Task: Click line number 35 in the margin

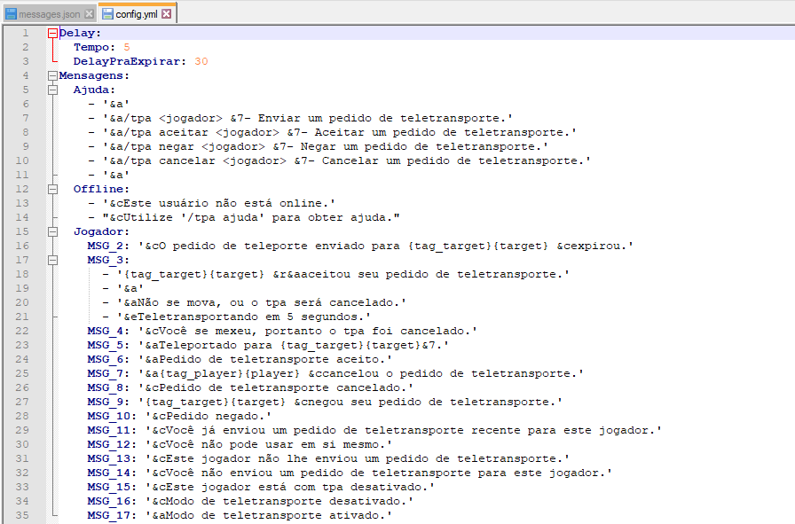Action: (25, 515)
